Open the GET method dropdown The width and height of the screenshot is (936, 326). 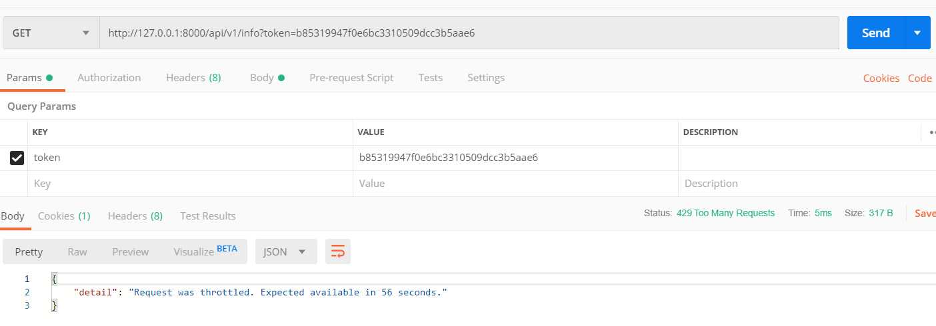click(51, 33)
